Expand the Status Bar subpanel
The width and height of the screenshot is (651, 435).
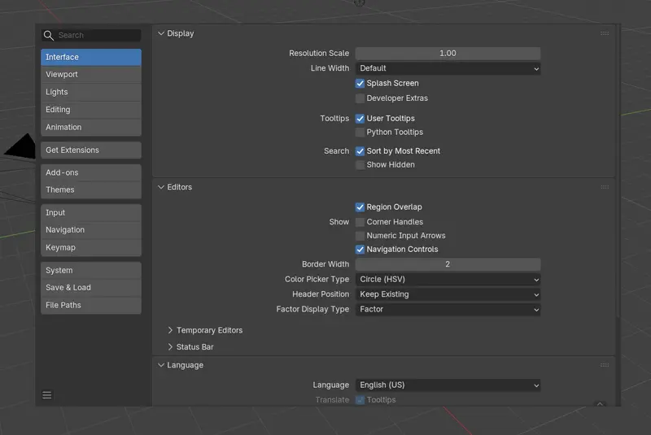(170, 346)
